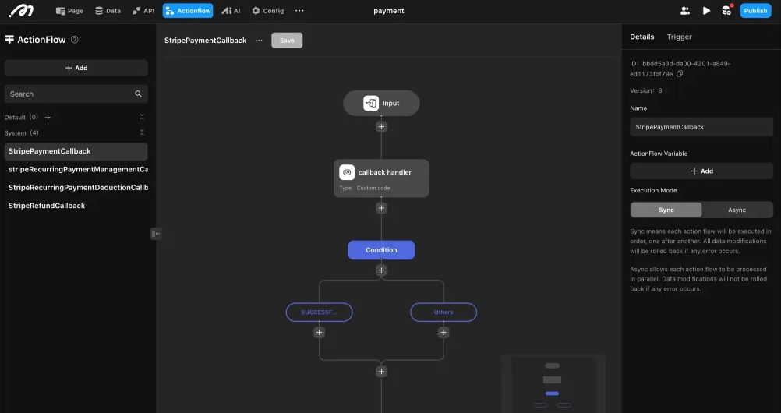Screen dimensions: 781x413
Task: Open the top bar more options ellipsis
Action: pyautogui.click(x=299, y=10)
